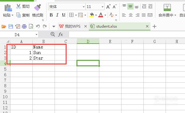Click the Merge and Center icon

click(167, 7)
